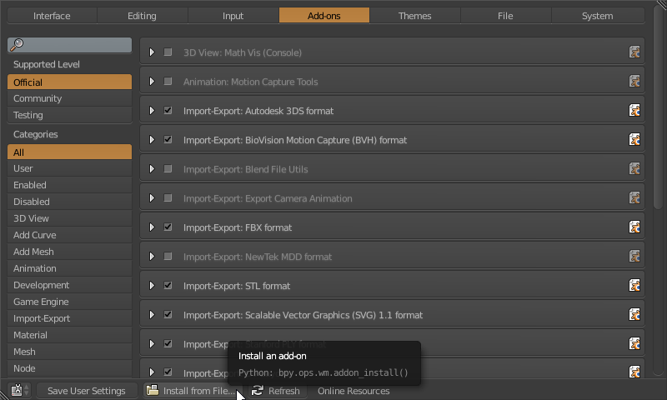Click the Blender icon on Motion Capture Tools row

point(634,81)
